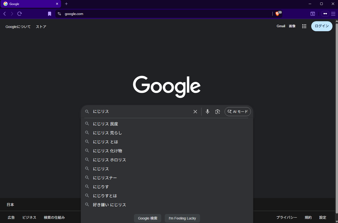Select the plain にじリス suggestion row
The width and height of the screenshot is (338, 223).
pyautogui.click(x=167, y=169)
